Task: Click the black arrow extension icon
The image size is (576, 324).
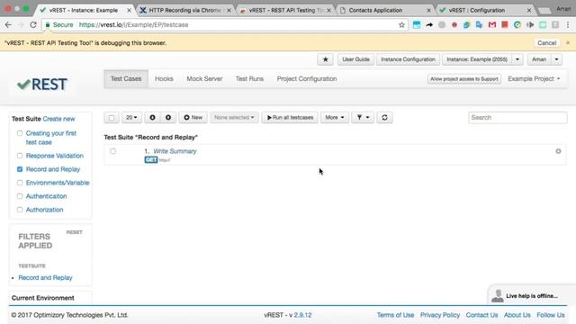Action: point(429,24)
